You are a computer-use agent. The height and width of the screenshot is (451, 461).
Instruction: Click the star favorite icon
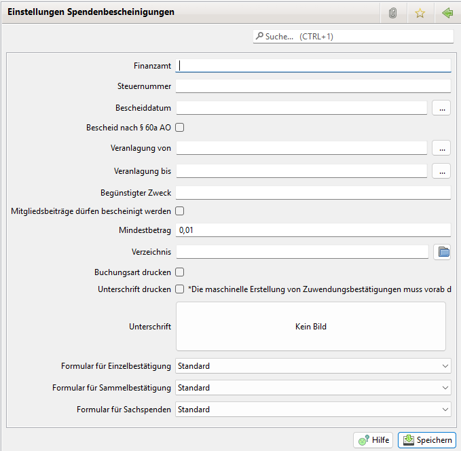(420, 13)
